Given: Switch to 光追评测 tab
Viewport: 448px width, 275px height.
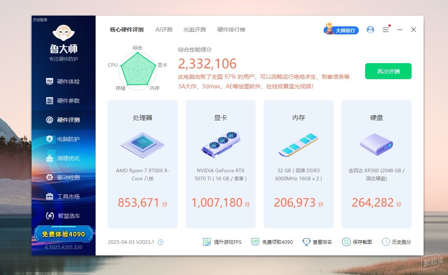Looking at the screenshot, I should coord(194,30).
